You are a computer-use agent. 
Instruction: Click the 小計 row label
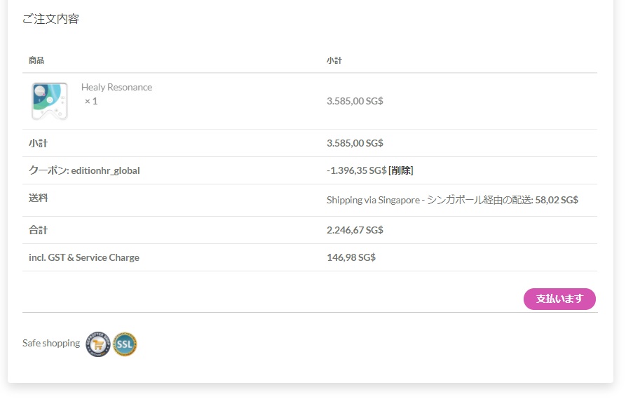[x=39, y=143]
